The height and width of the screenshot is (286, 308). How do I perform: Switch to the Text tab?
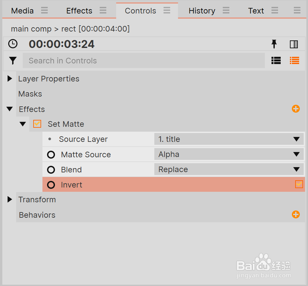click(x=256, y=11)
